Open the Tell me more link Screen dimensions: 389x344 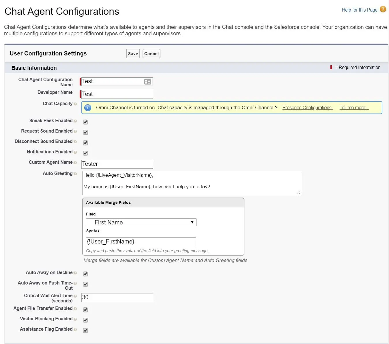point(354,108)
